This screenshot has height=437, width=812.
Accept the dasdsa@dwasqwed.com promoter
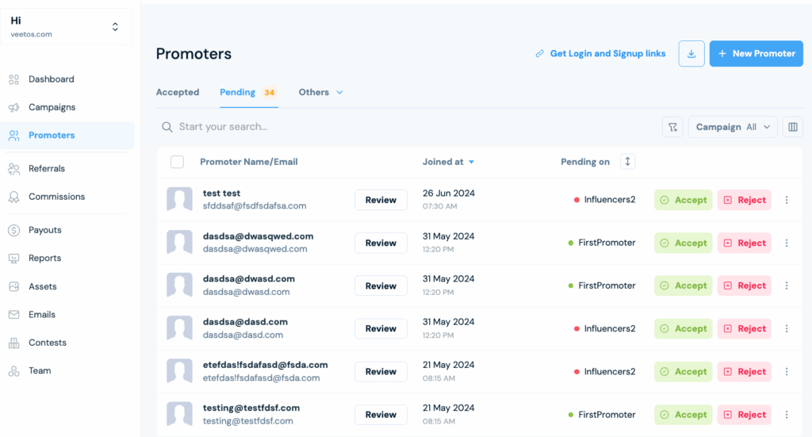[683, 243]
